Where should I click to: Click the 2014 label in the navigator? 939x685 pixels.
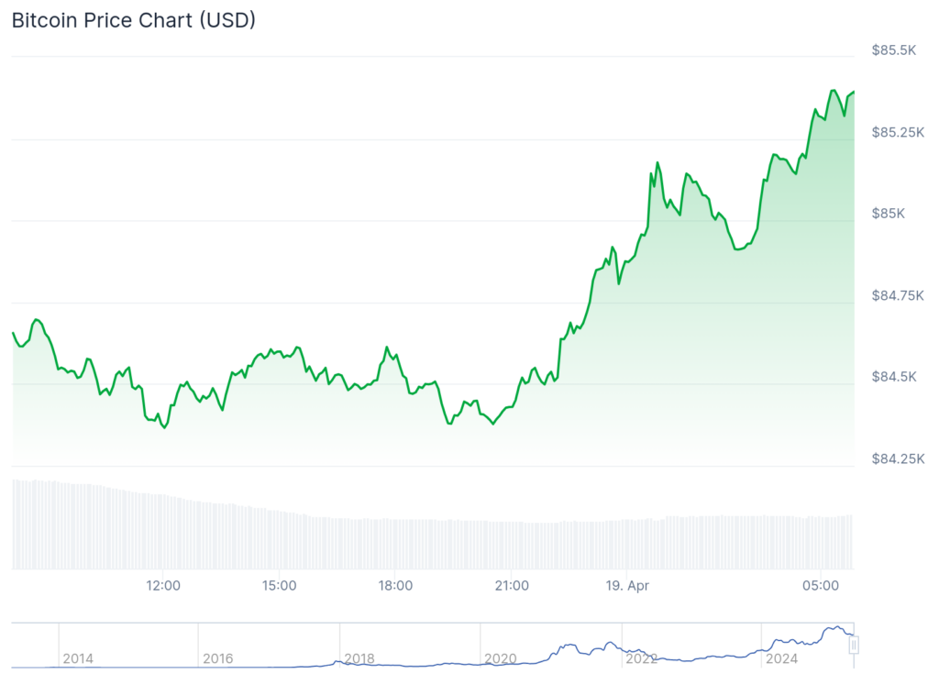(78, 658)
